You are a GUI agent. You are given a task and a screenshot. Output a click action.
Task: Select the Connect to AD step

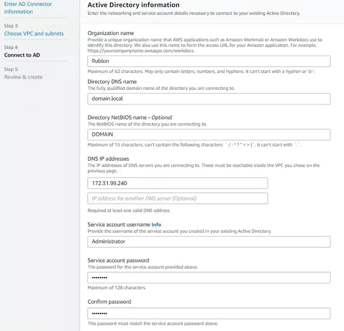[x=22, y=55]
